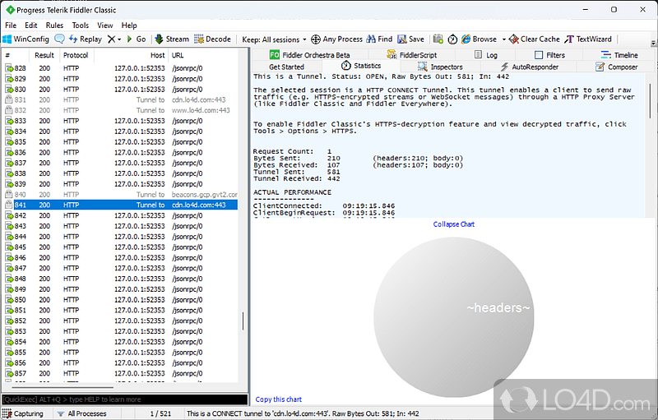
Task: Open the AutoResponder tab
Action: tap(530, 67)
